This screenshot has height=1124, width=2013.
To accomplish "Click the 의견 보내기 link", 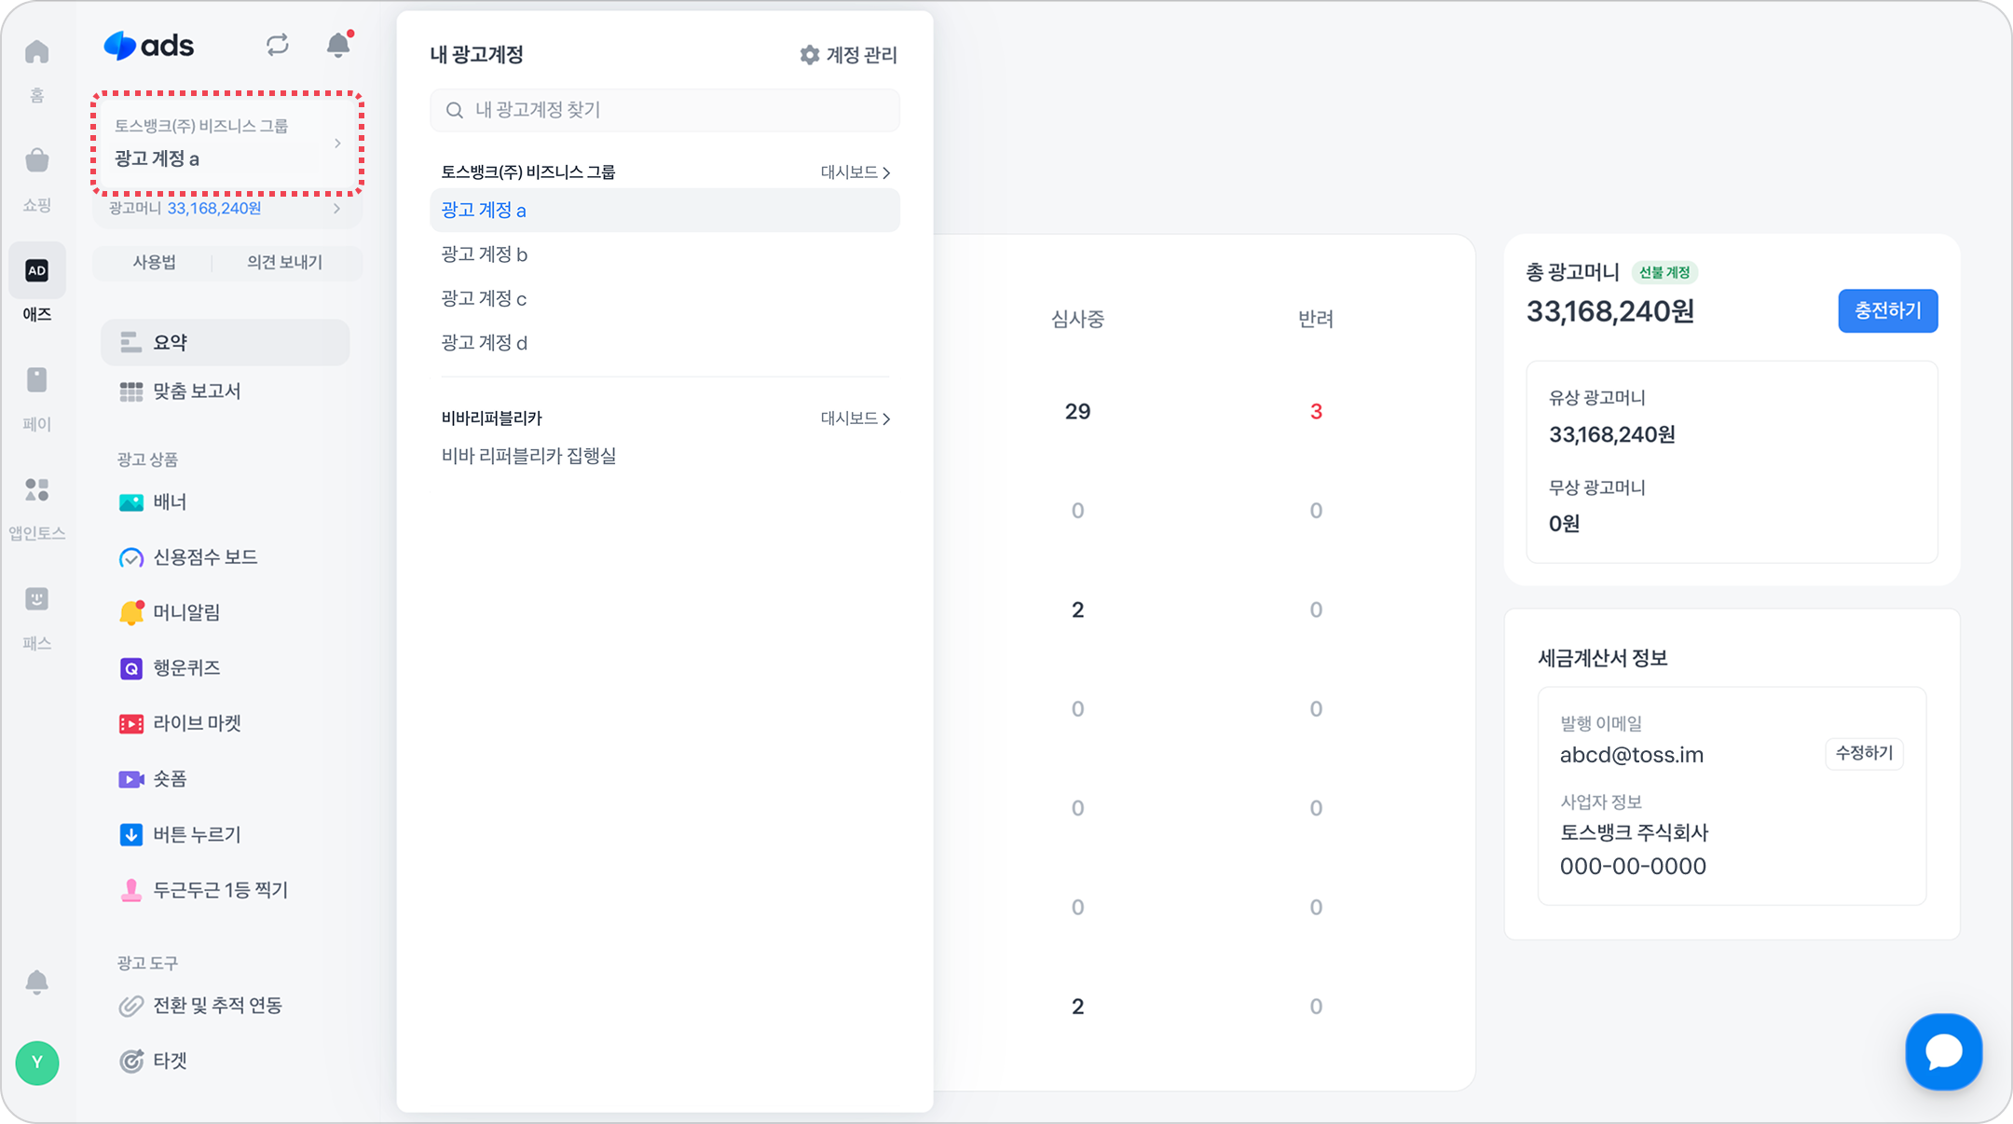I will pos(284,263).
